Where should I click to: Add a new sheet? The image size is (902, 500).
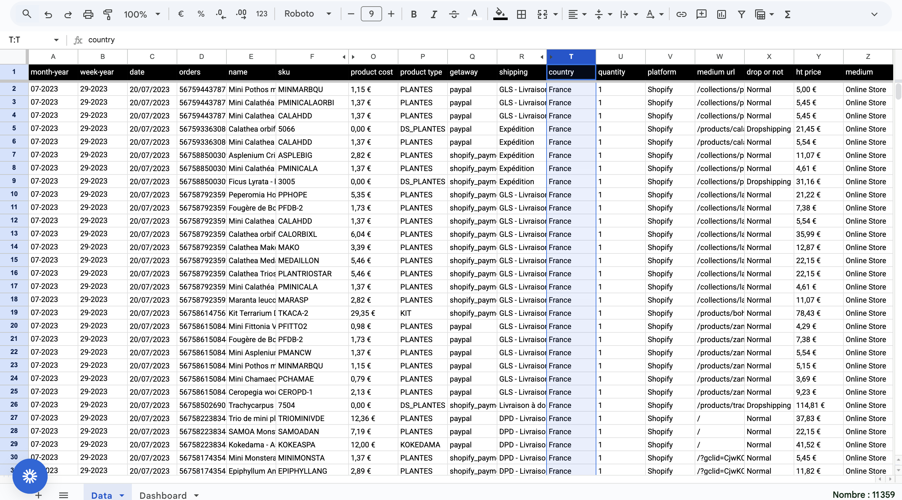(39, 495)
